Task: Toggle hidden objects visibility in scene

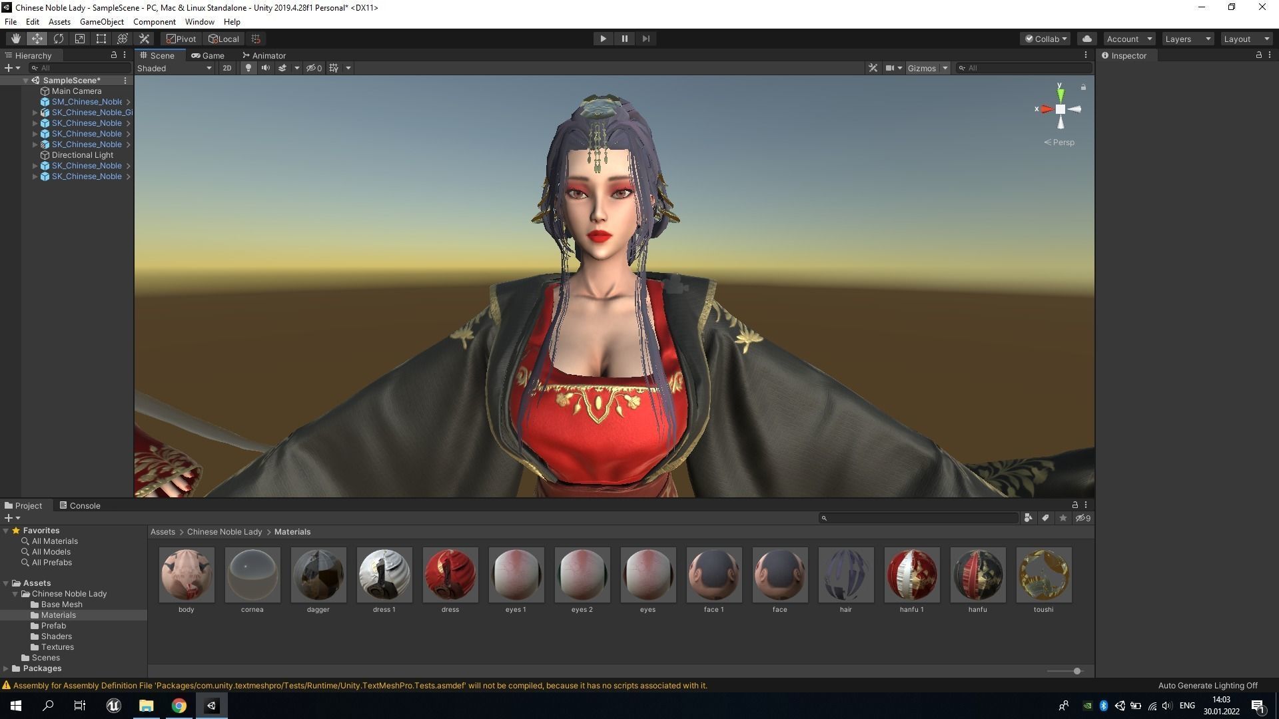Action: point(314,68)
